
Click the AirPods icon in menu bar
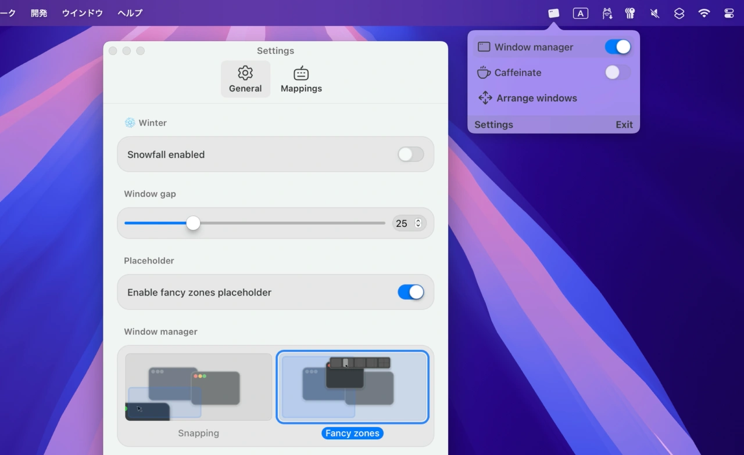[629, 13]
